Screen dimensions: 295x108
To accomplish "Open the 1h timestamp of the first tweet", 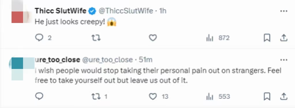I will point(163,11).
